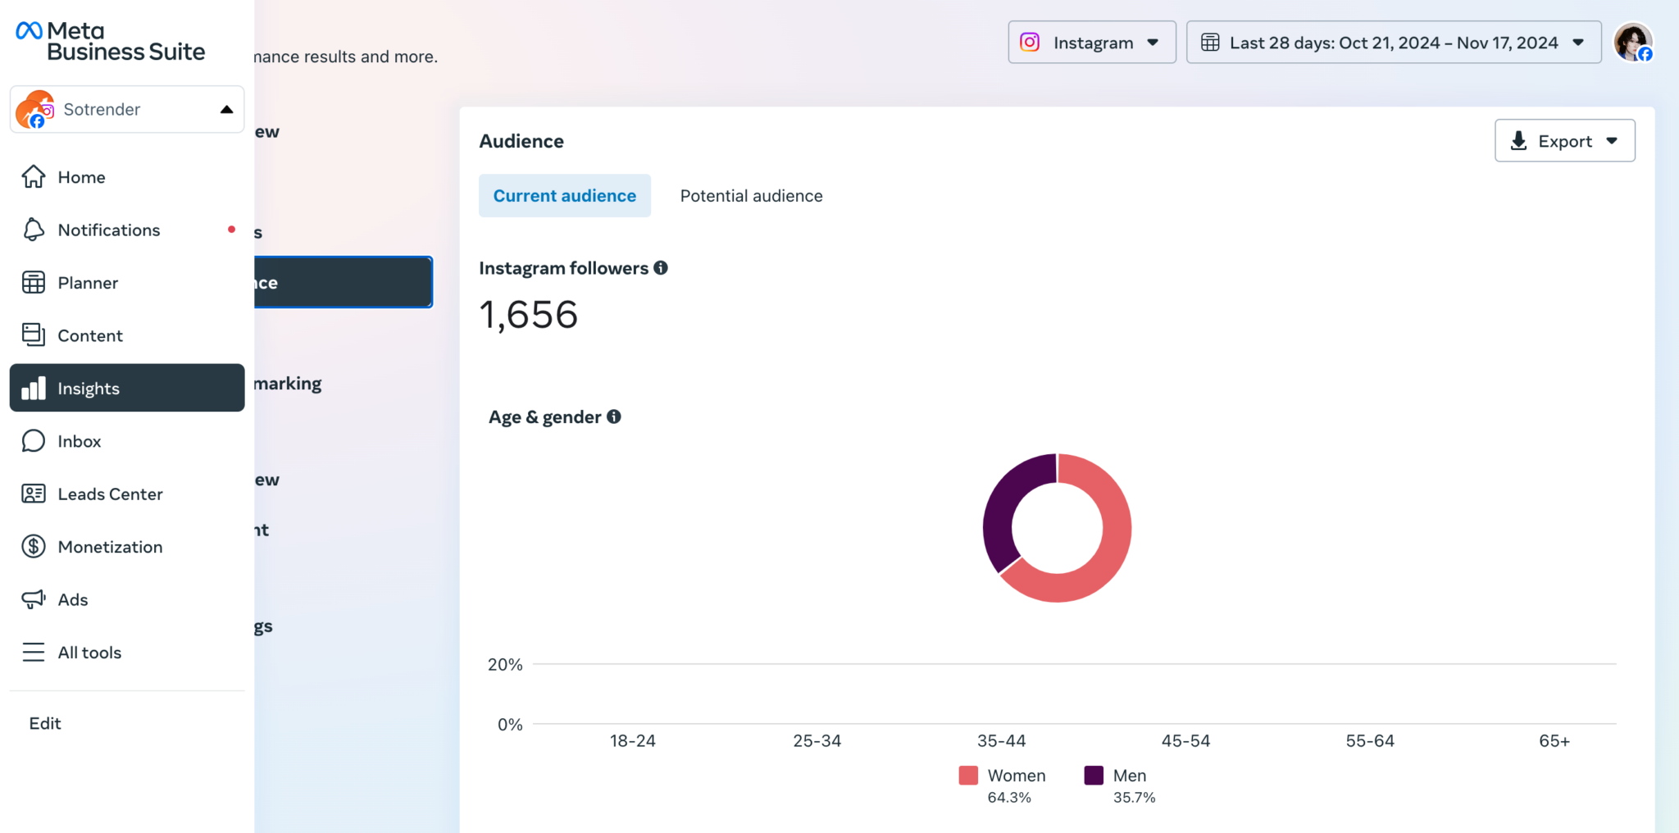Open the Inbox

[x=79, y=440]
